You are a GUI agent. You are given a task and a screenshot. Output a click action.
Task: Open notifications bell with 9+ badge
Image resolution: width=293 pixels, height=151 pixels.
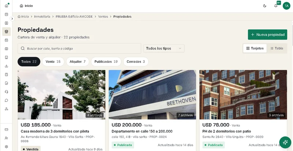[276, 6]
